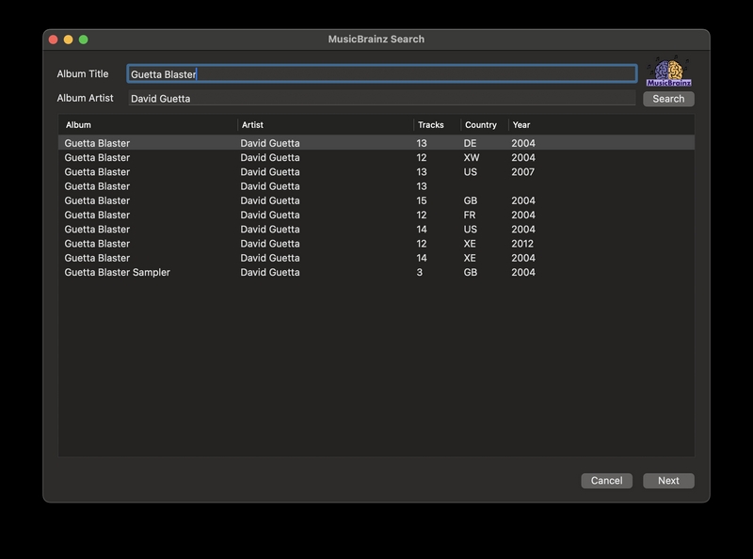
Task: Select the Guetta Blaster Sampler row
Action: (376, 272)
